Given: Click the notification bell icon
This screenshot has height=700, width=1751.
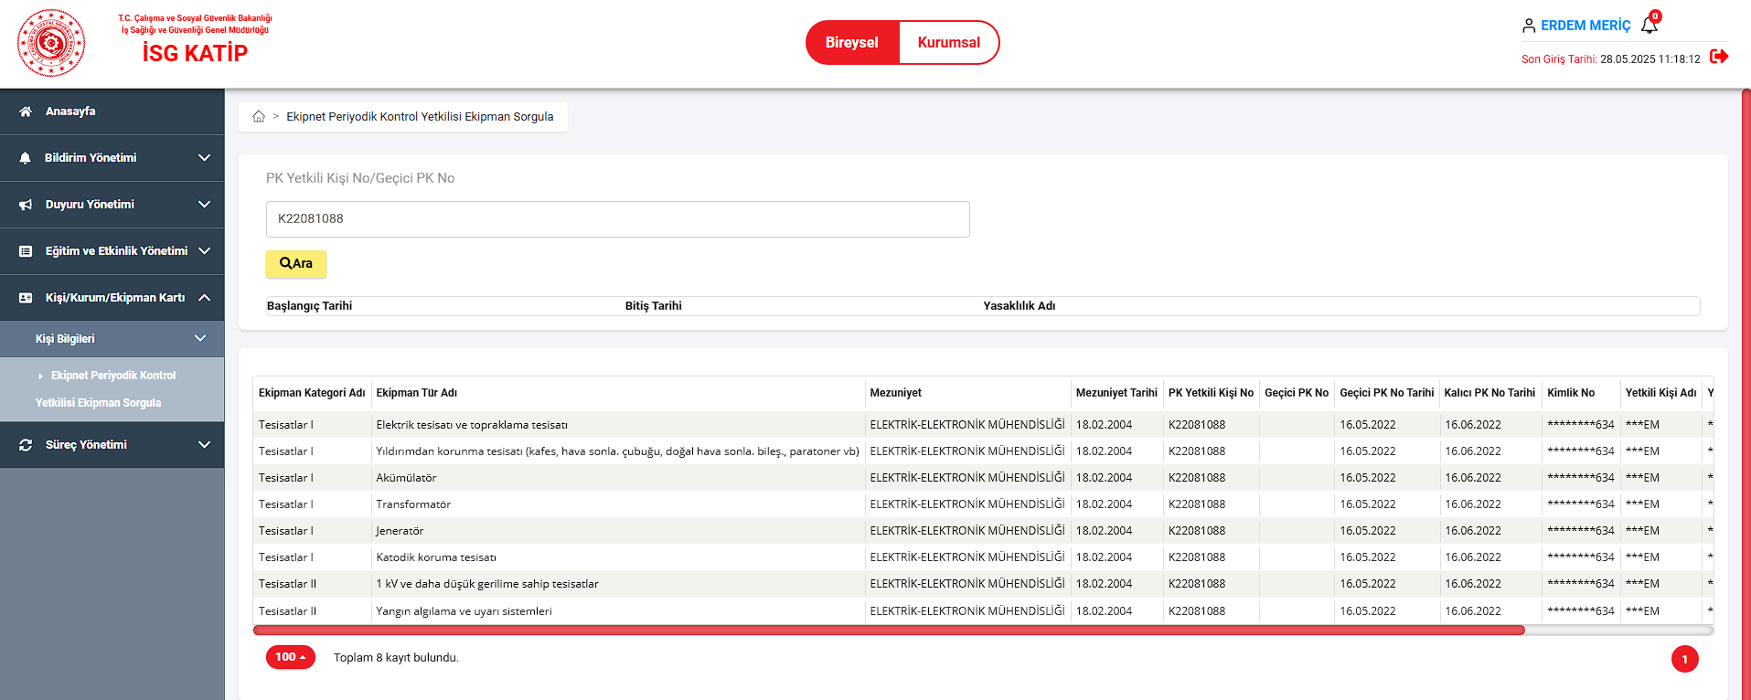Looking at the screenshot, I should coord(1649,25).
